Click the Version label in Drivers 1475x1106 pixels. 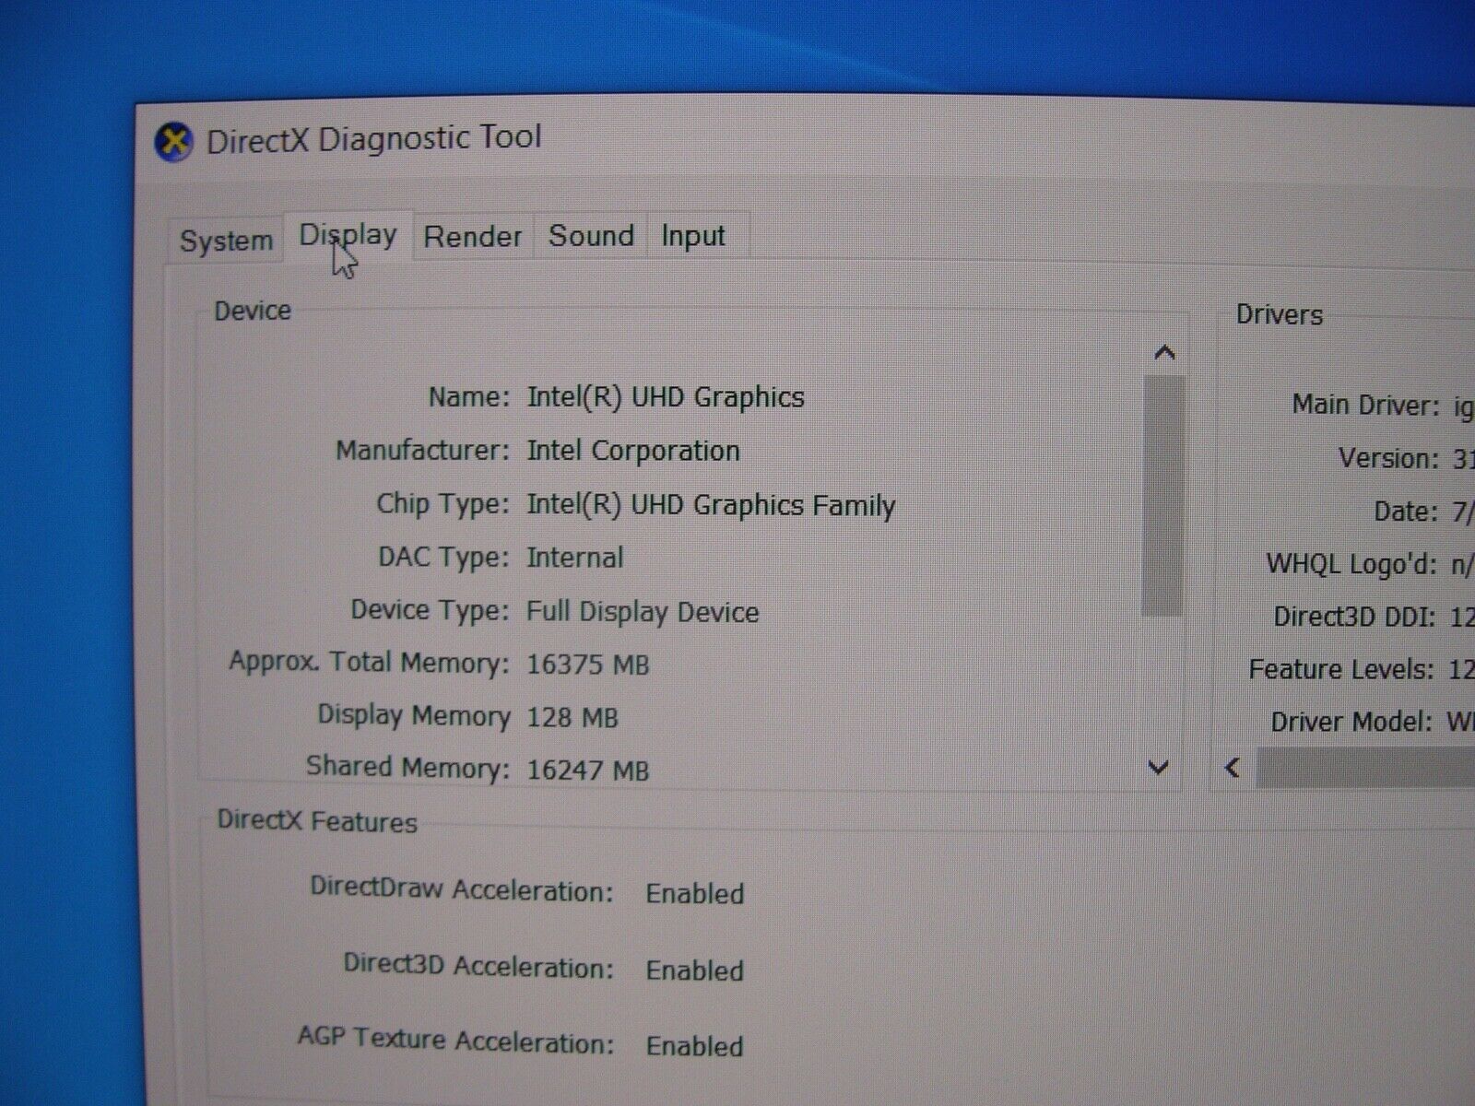[x=1388, y=458]
